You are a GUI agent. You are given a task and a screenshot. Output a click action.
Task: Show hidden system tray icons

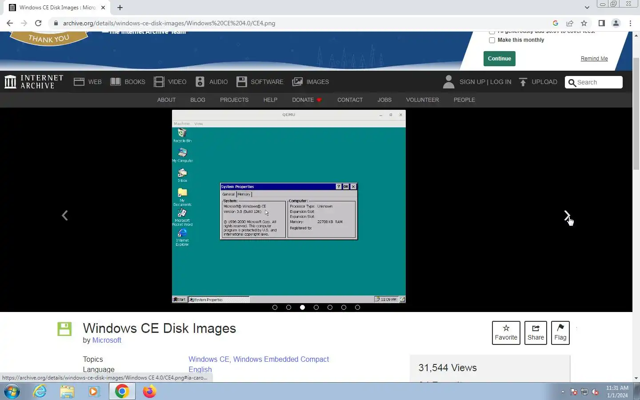(563, 392)
